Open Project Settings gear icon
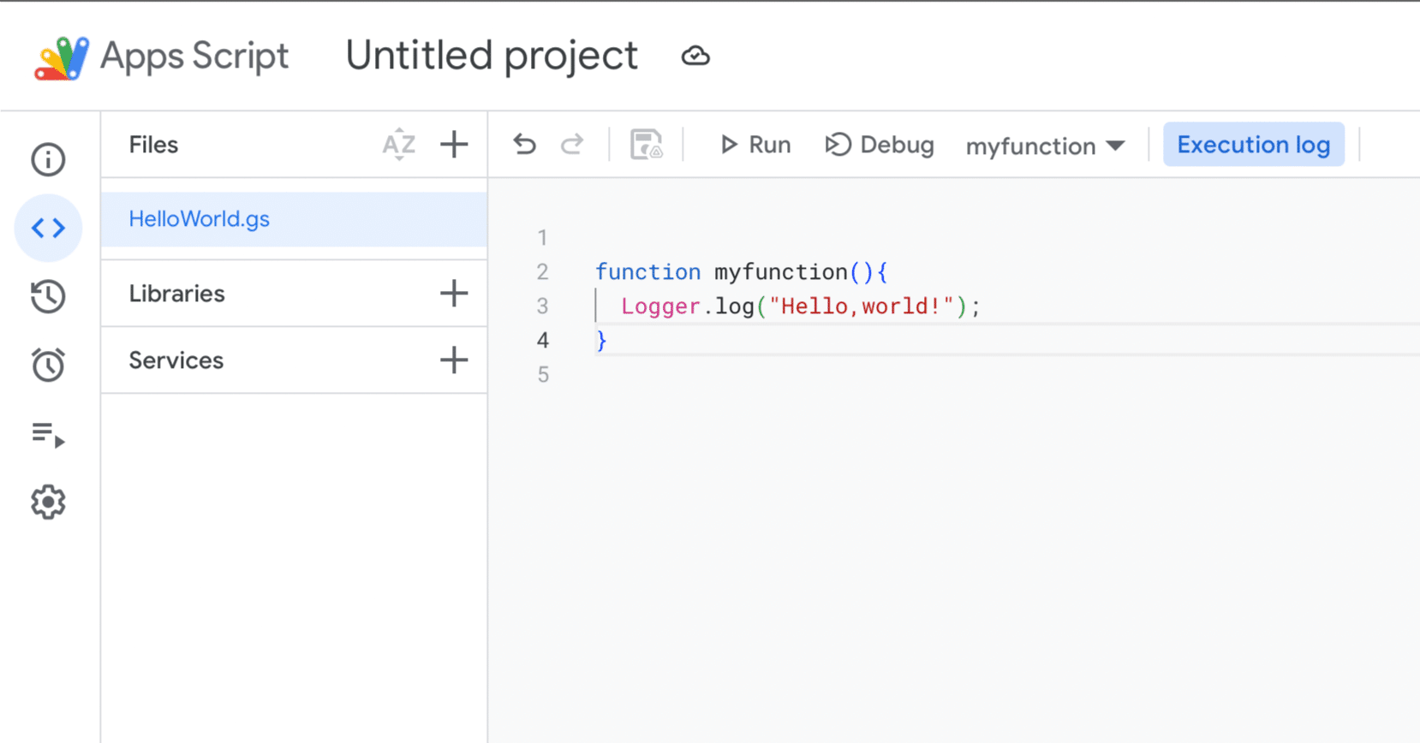This screenshot has height=743, width=1420. click(48, 502)
